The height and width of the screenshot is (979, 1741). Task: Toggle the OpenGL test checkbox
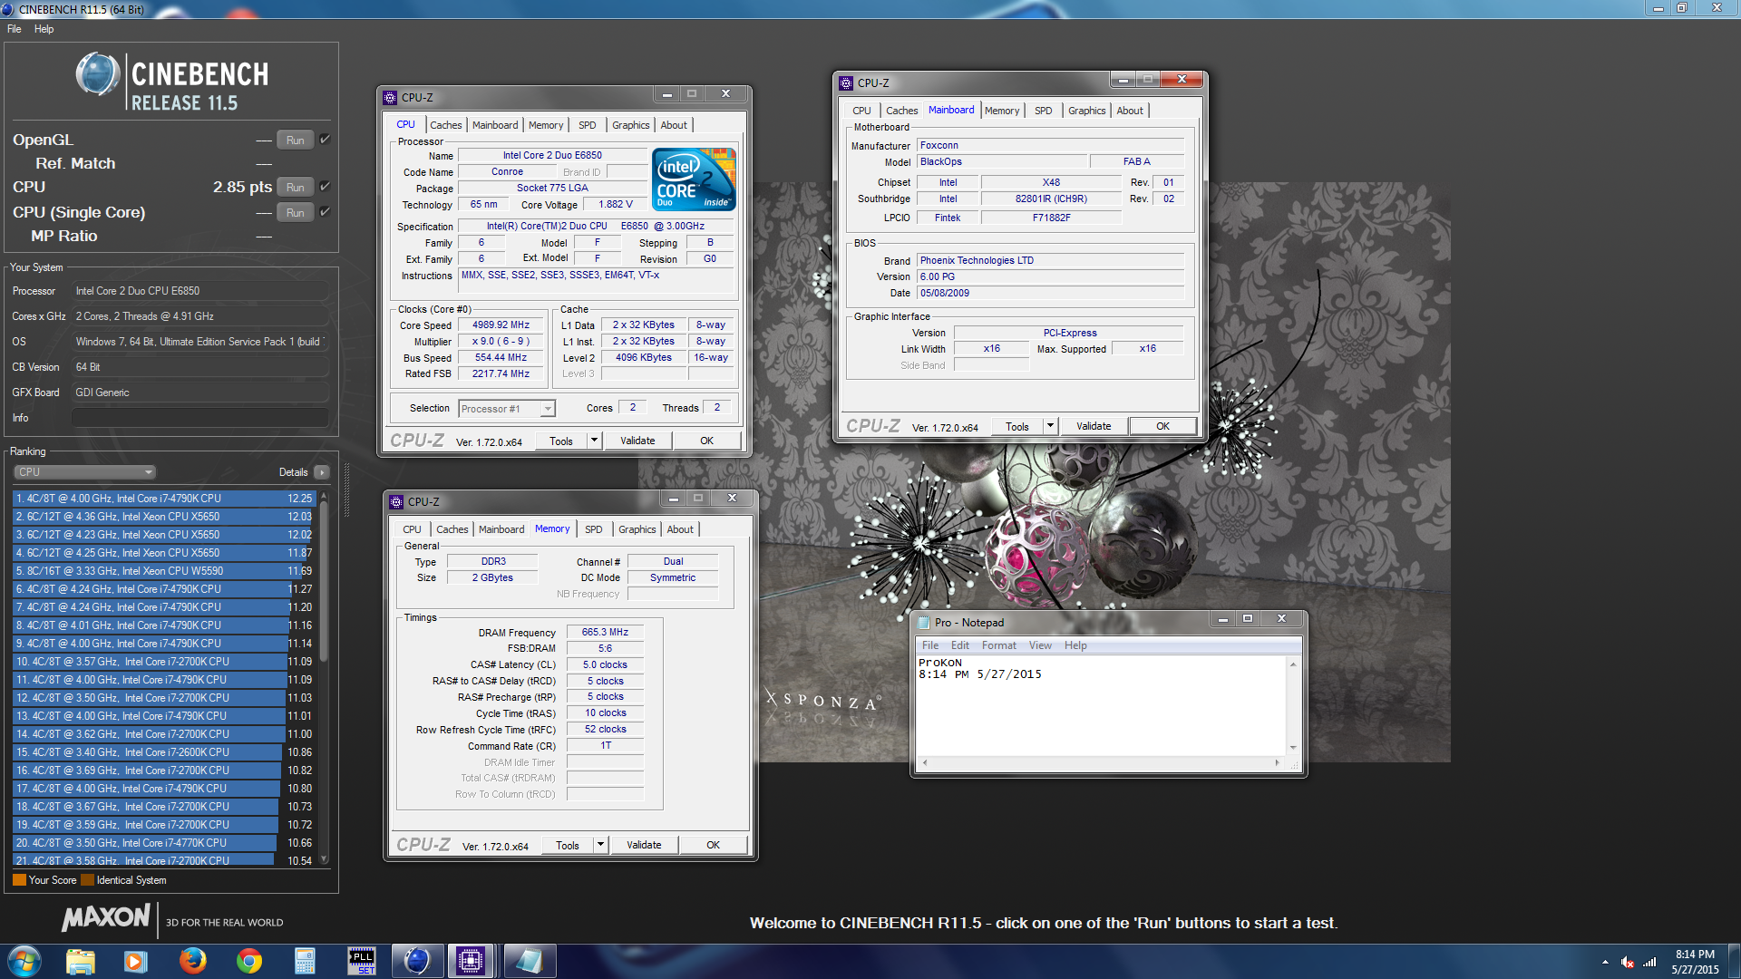pos(325,140)
